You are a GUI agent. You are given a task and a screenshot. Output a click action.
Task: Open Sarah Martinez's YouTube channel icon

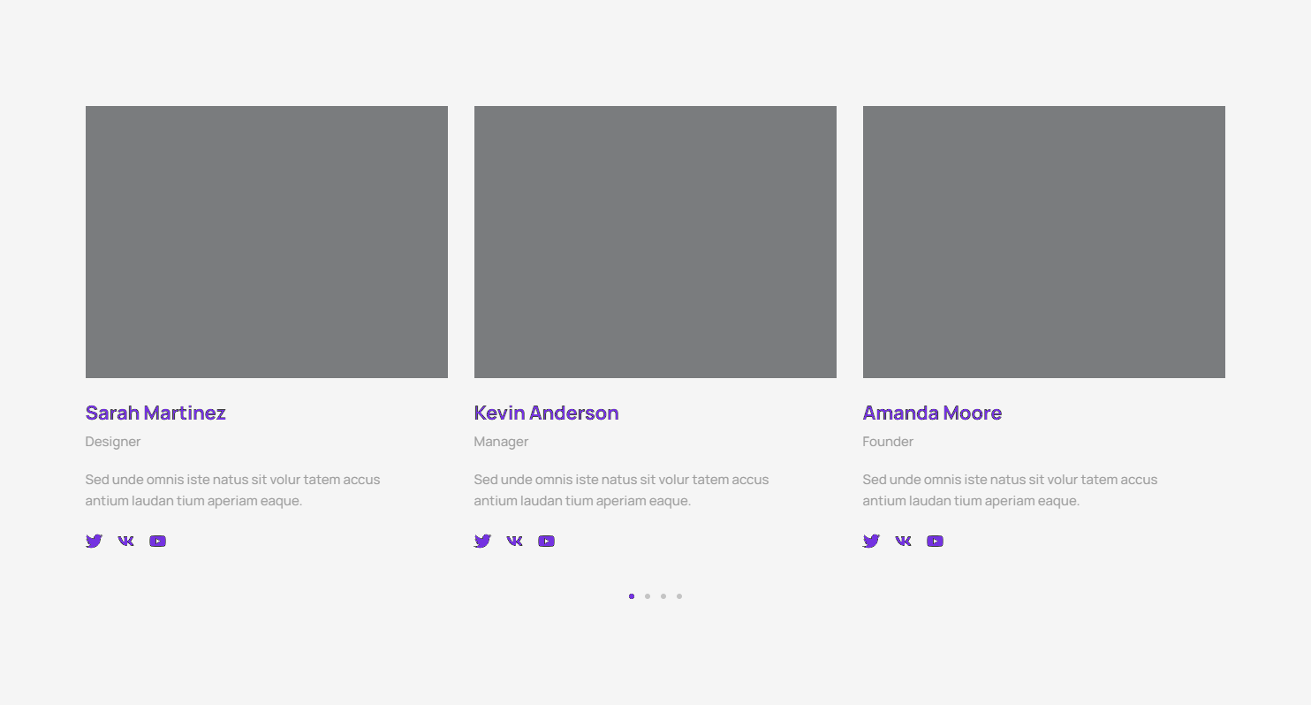[x=157, y=541]
